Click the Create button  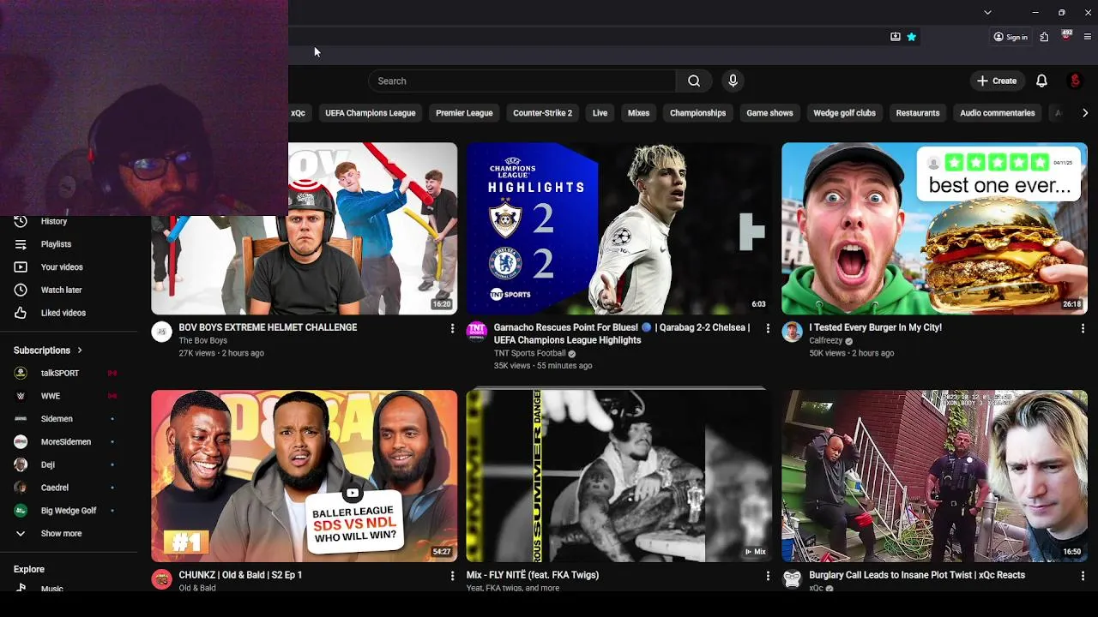point(996,81)
